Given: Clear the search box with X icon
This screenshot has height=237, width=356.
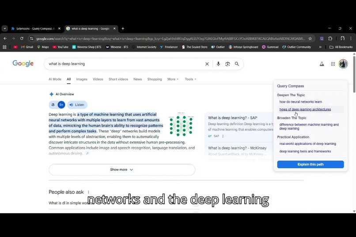Looking at the screenshot, I should coord(207,64).
